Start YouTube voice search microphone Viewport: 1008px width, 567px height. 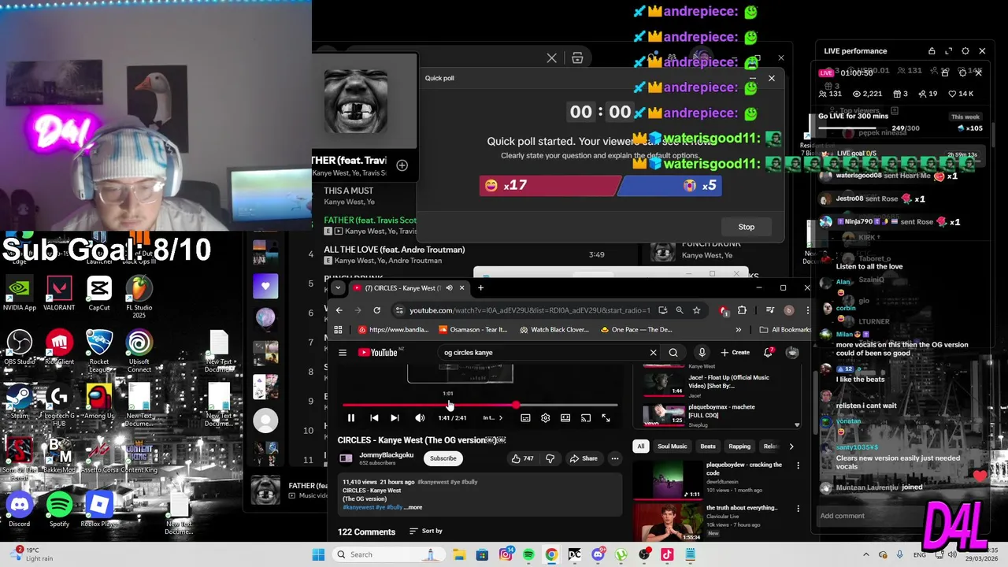click(702, 353)
